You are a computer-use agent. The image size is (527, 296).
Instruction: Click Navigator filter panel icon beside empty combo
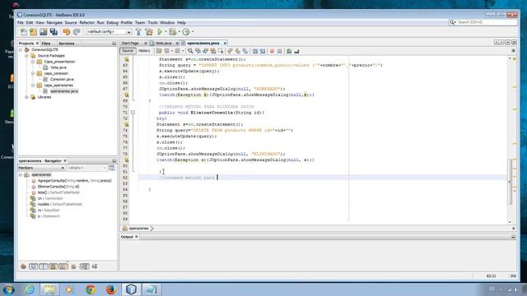coord(112,168)
